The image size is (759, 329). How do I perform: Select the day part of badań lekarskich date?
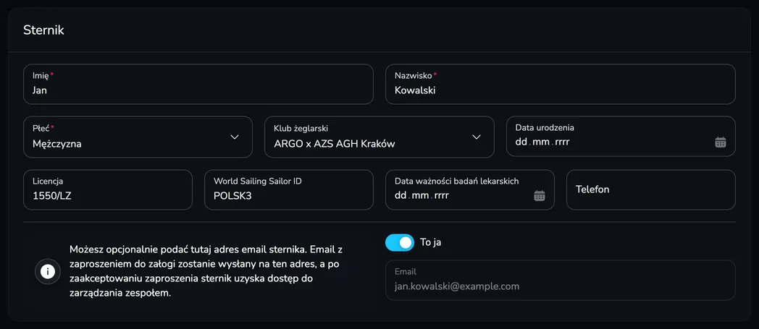click(401, 196)
